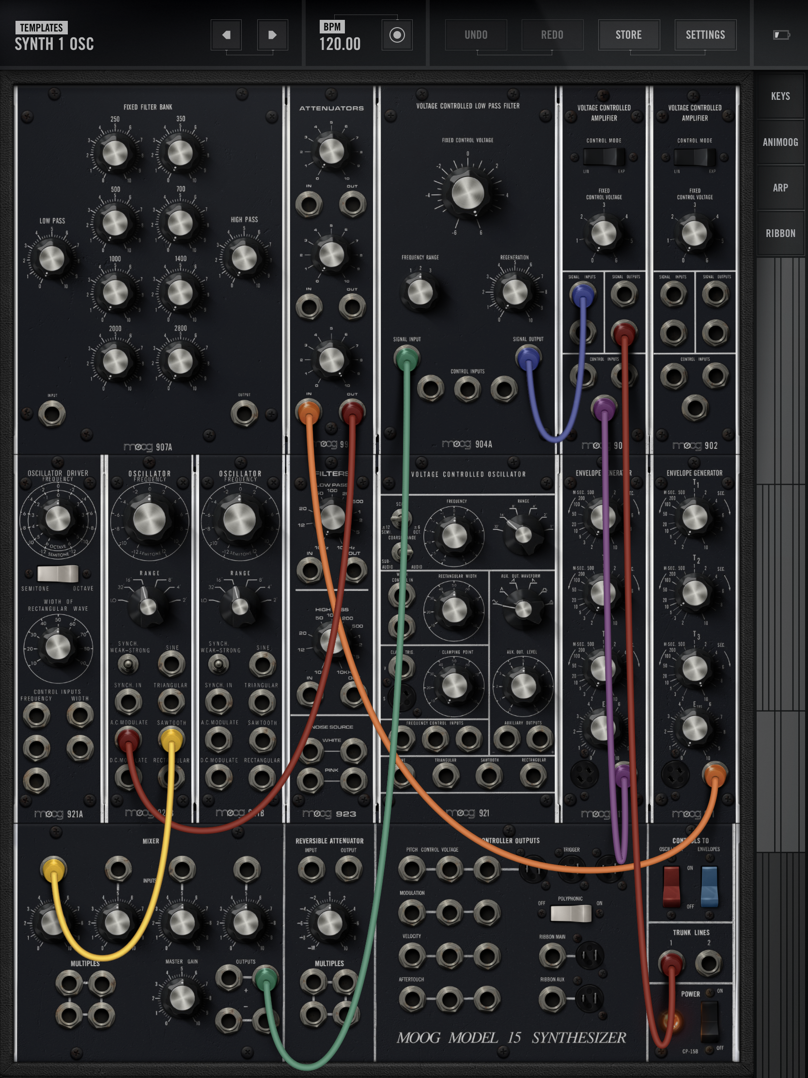
Task: Click the top attenuator OUT jack
Action: pos(352,203)
